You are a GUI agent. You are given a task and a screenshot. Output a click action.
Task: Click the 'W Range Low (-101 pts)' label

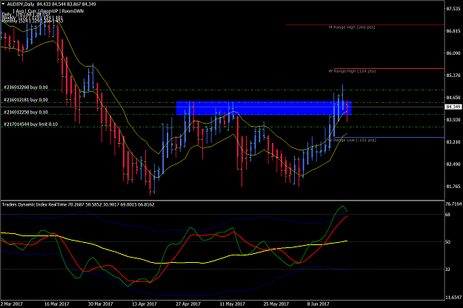[x=353, y=140]
